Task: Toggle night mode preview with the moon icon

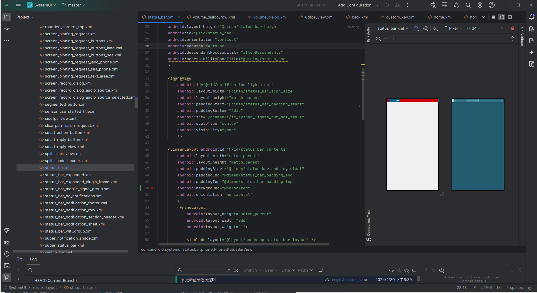Action: coord(436,28)
